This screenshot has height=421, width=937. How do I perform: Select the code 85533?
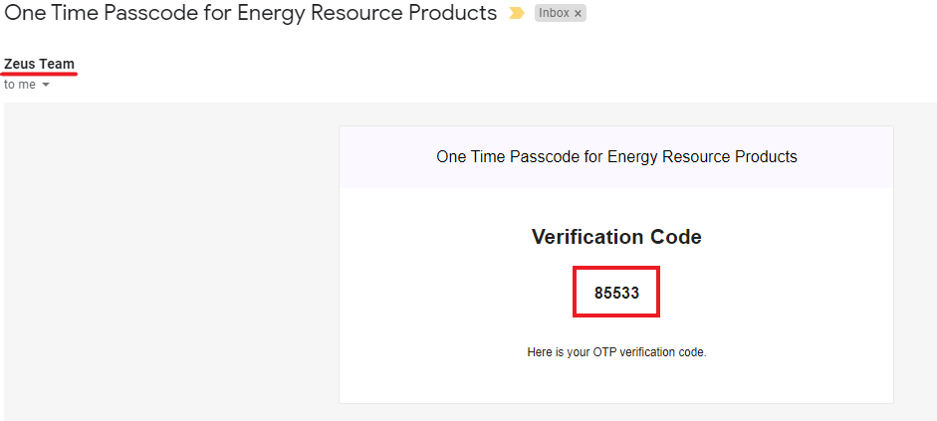coord(616,294)
